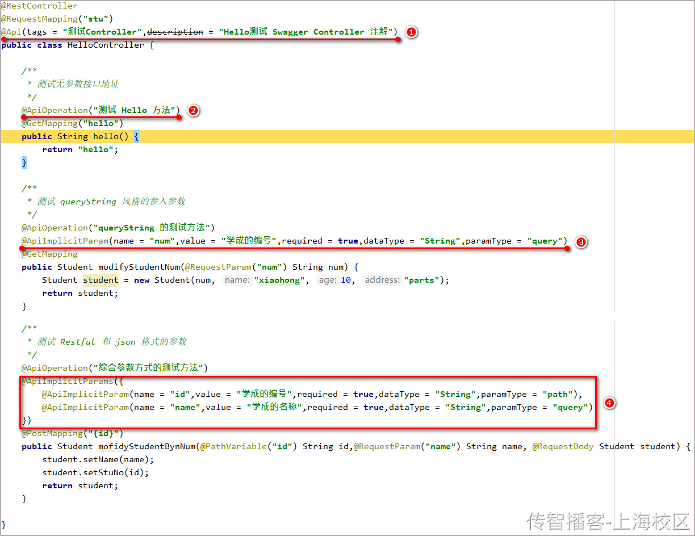Click the mofidyStudentBynNum method name

pyautogui.click(x=147, y=446)
